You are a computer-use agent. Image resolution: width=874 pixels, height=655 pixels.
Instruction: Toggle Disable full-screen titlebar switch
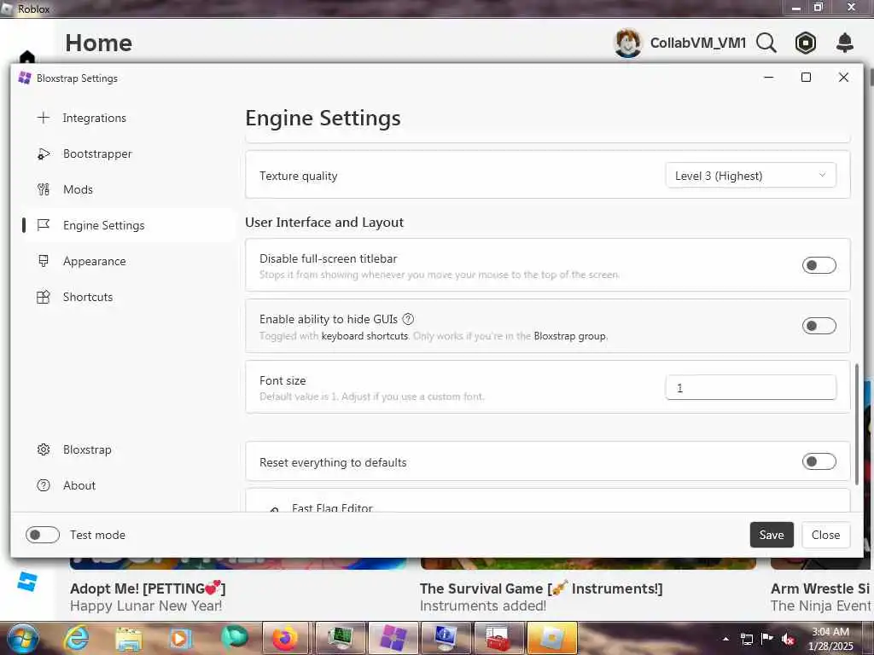coord(819,265)
